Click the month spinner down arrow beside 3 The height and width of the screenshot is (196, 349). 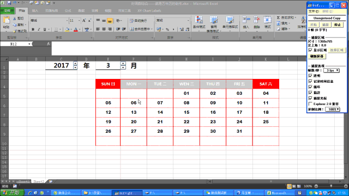(123, 68)
